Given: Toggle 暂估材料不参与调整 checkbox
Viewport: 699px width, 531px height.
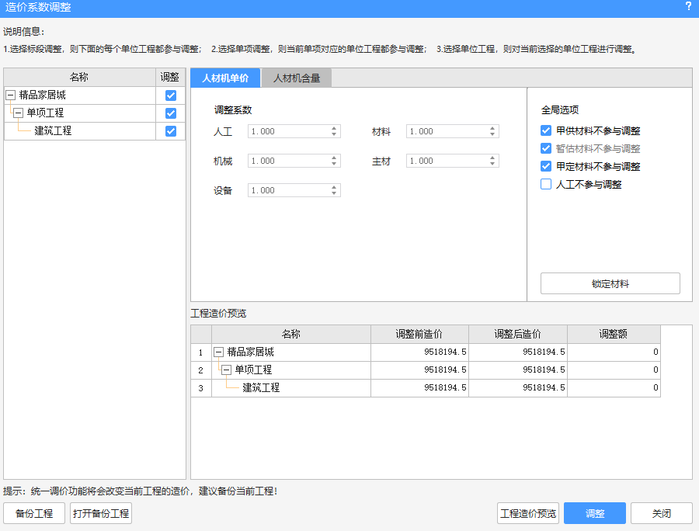Looking at the screenshot, I should 546,148.
